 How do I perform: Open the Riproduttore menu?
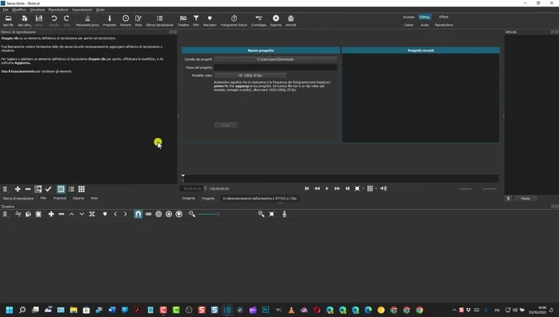click(x=58, y=10)
